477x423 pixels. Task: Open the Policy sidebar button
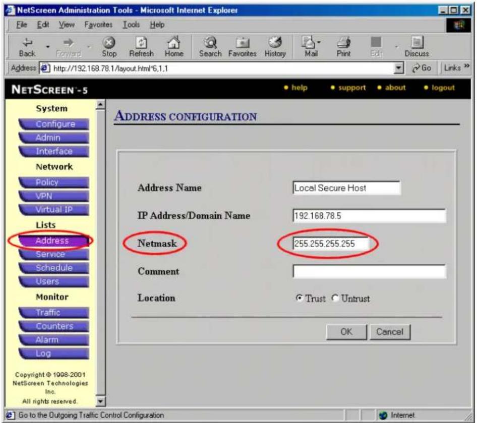[x=54, y=183]
